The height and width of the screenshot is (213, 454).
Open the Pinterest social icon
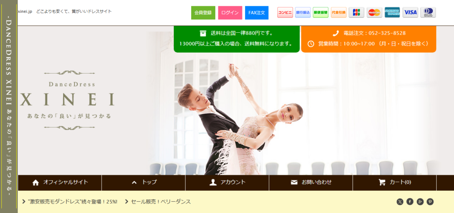click(430, 202)
